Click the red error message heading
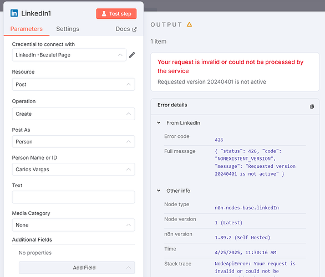325x277 pixels. click(230, 66)
